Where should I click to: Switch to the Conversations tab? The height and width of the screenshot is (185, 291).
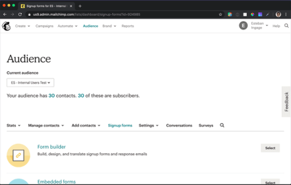179,125
